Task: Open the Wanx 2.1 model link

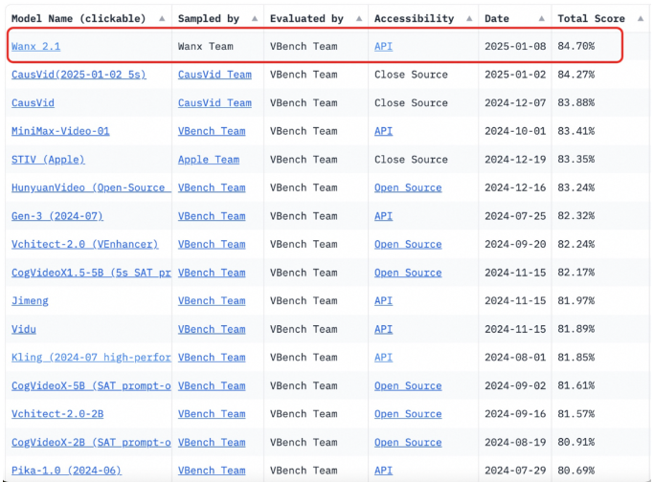Action: coord(36,46)
